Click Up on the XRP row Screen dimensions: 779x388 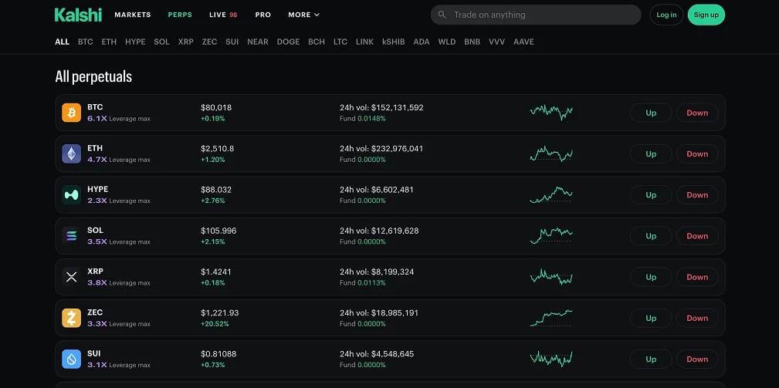tap(651, 277)
